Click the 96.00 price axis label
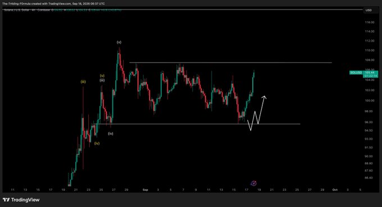This screenshot has height=207, width=382. point(370,122)
